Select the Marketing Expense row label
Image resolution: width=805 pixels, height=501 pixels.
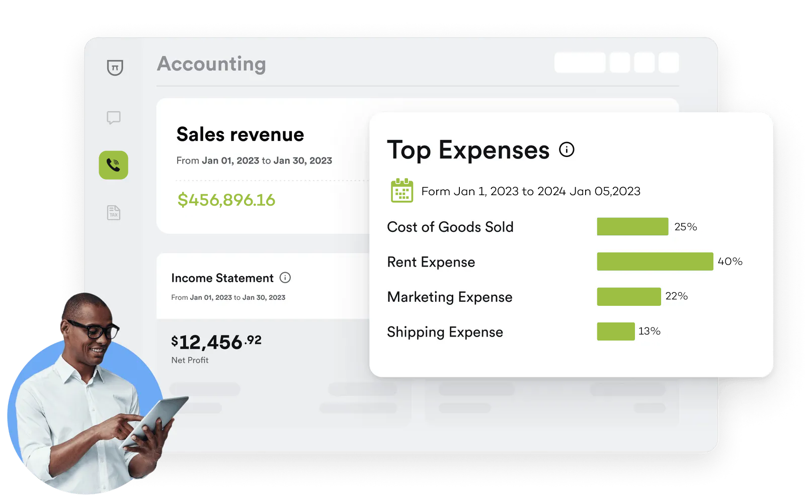450,297
